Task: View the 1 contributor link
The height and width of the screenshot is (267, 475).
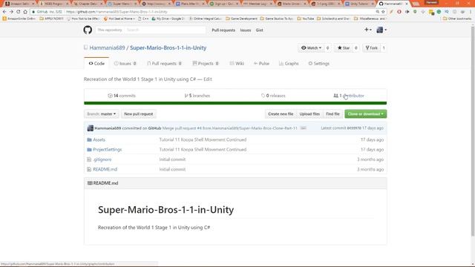Action: point(349,96)
